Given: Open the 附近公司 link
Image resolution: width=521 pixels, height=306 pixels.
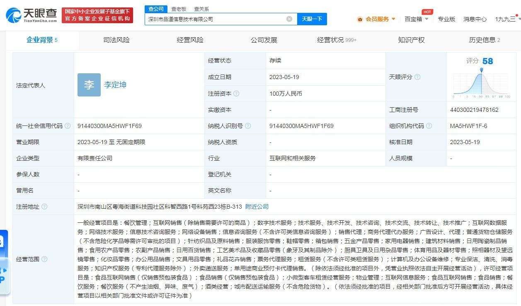Looking at the screenshot, I should click(x=257, y=207).
